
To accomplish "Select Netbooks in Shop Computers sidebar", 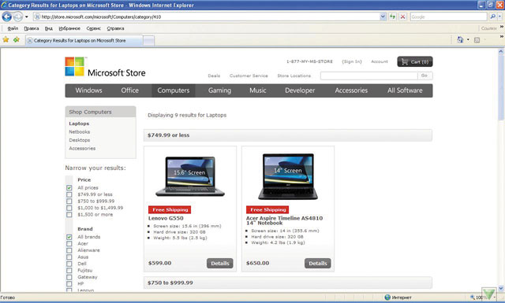I will pyautogui.click(x=79, y=131).
